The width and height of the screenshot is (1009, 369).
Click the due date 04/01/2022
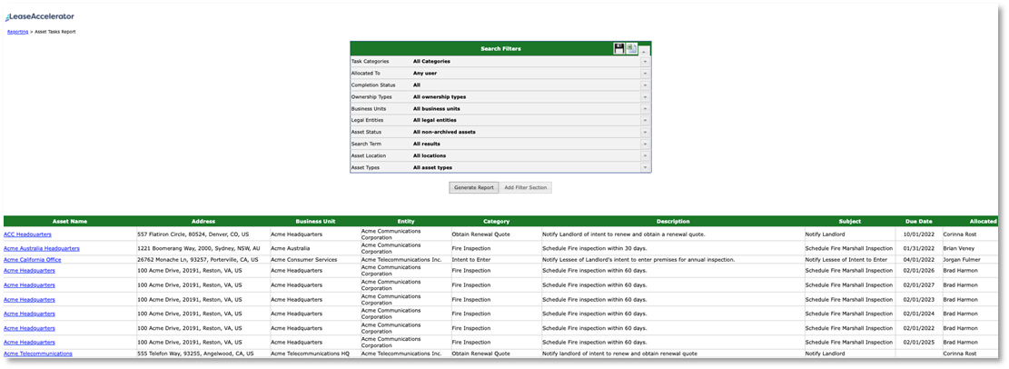pyautogui.click(x=917, y=260)
